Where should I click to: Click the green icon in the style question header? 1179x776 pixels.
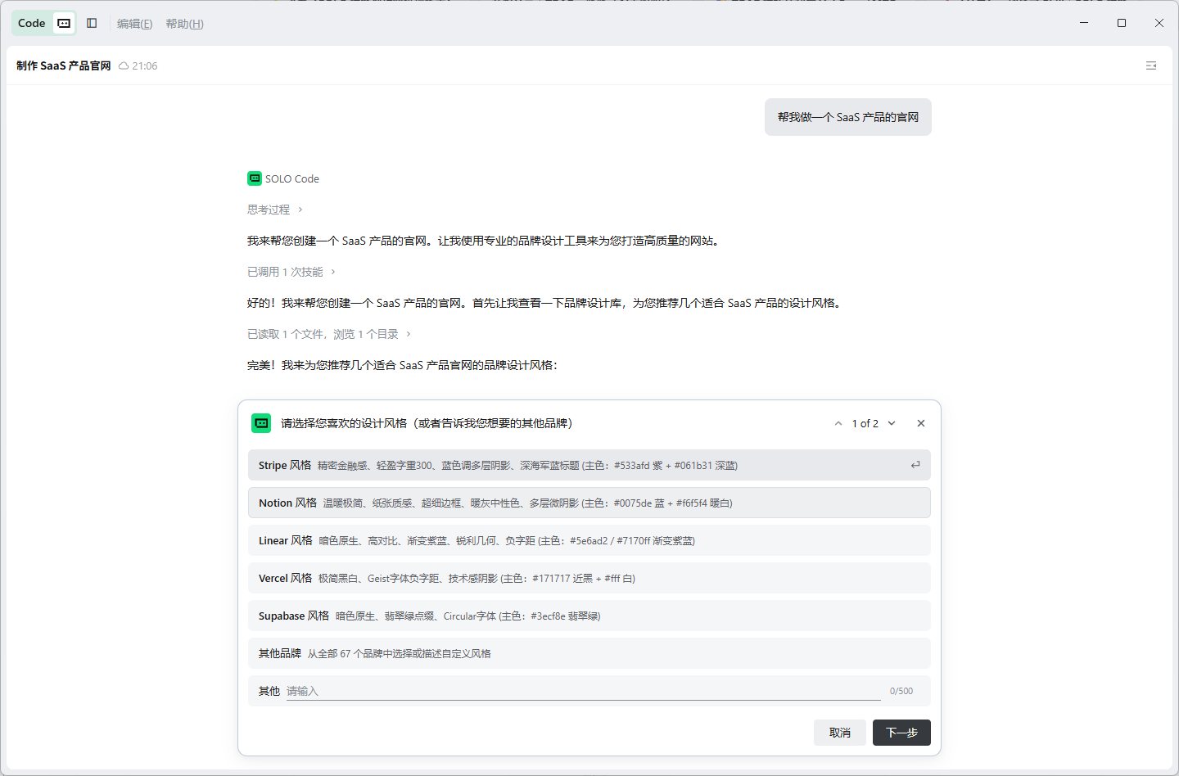click(261, 423)
